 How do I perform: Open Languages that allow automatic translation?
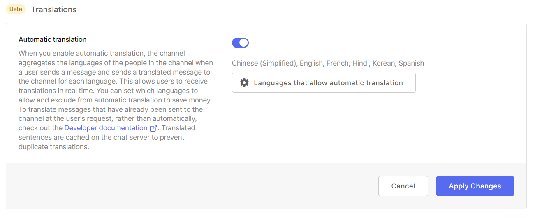pos(324,83)
